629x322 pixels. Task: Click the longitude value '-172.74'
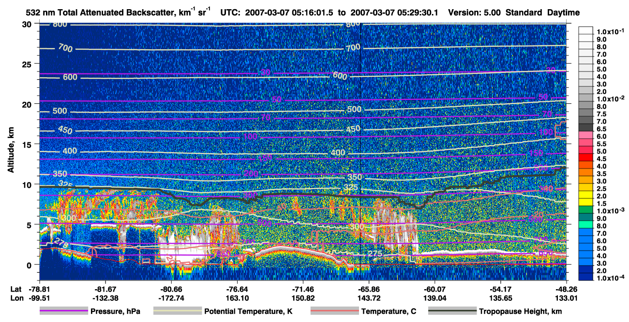pos(171,297)
